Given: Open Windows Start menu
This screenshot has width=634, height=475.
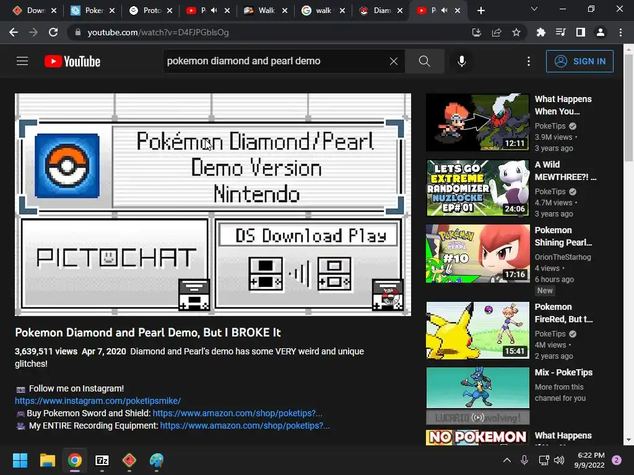Looking at the screenshot, I should (x=20, y=460).
